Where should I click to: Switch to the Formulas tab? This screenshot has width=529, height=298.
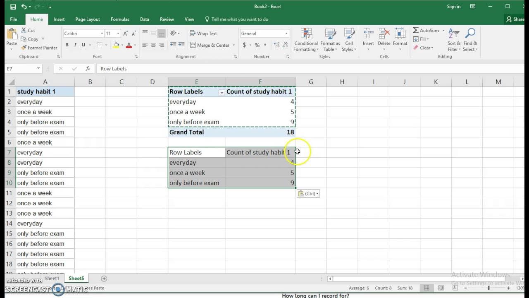[120, 19]
